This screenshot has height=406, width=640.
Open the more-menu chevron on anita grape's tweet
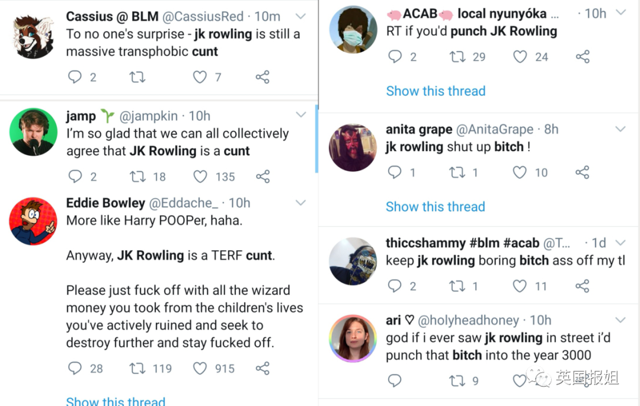620,129
